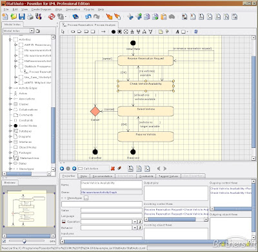
Task: Click the blue book icon in toolbar
Action: pyautogui.click(x=75, y=17)
